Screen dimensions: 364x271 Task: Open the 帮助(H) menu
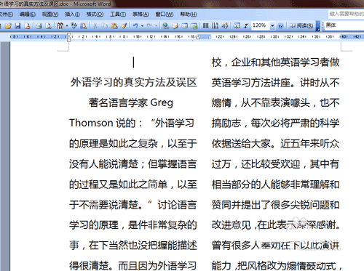[189, 15]
